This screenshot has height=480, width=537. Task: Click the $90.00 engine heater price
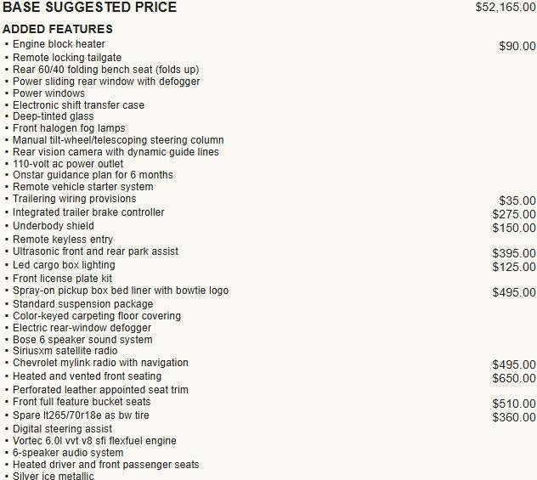(x=517, y=46)
